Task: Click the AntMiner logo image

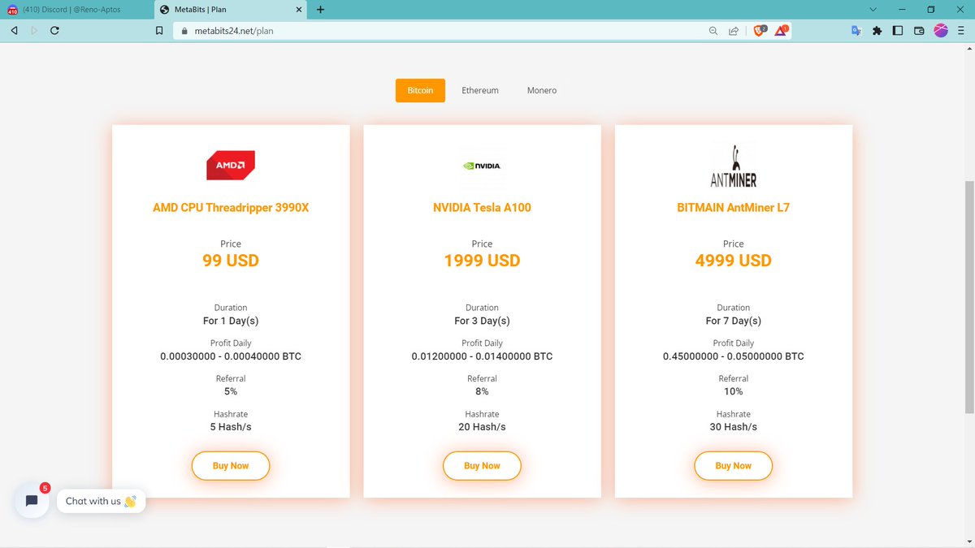Action: coord(733,166)
